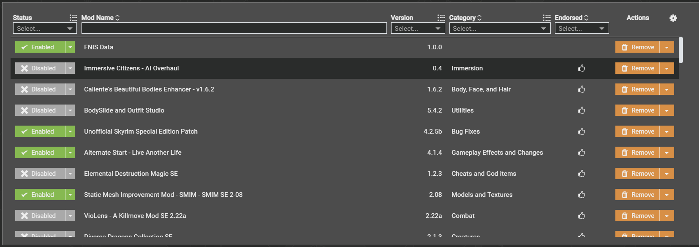
Task: Enable Immersive Citizens - AI Overhaul
Action: 40,68
